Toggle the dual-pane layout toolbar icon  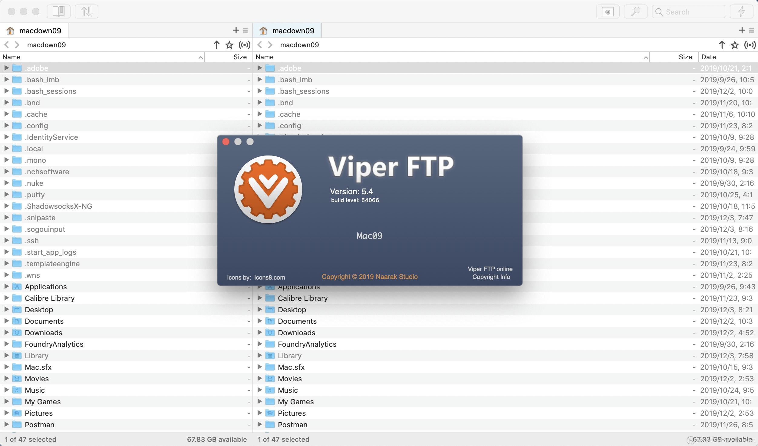tap(59, 11)
